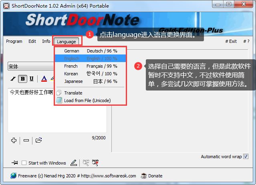Click the coffee cup Donate icon

pyautogui.click(x=144, y=176)
